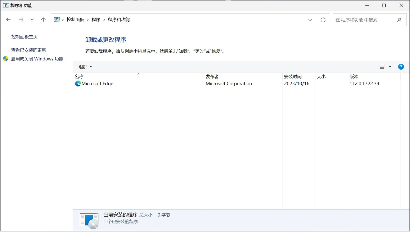Sort by 名称 column header

click(x=138, y=76)
